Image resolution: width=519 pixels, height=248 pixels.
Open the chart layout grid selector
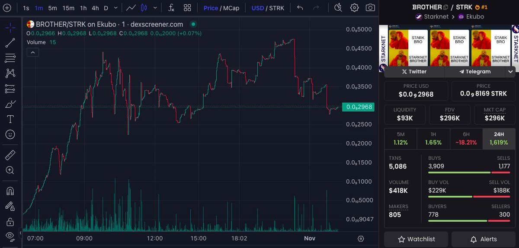(x=187, y=8)
